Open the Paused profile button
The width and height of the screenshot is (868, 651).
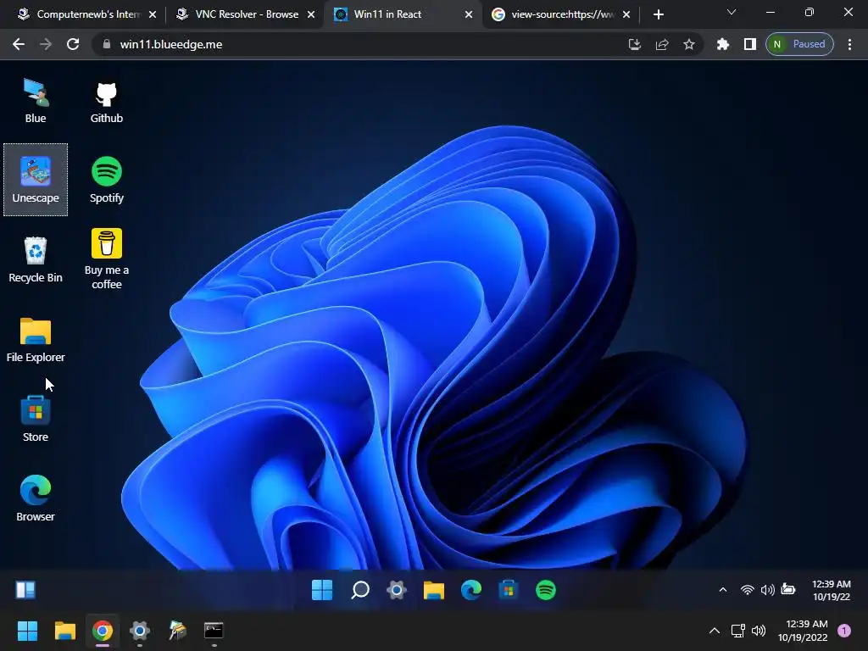(799, 44)
